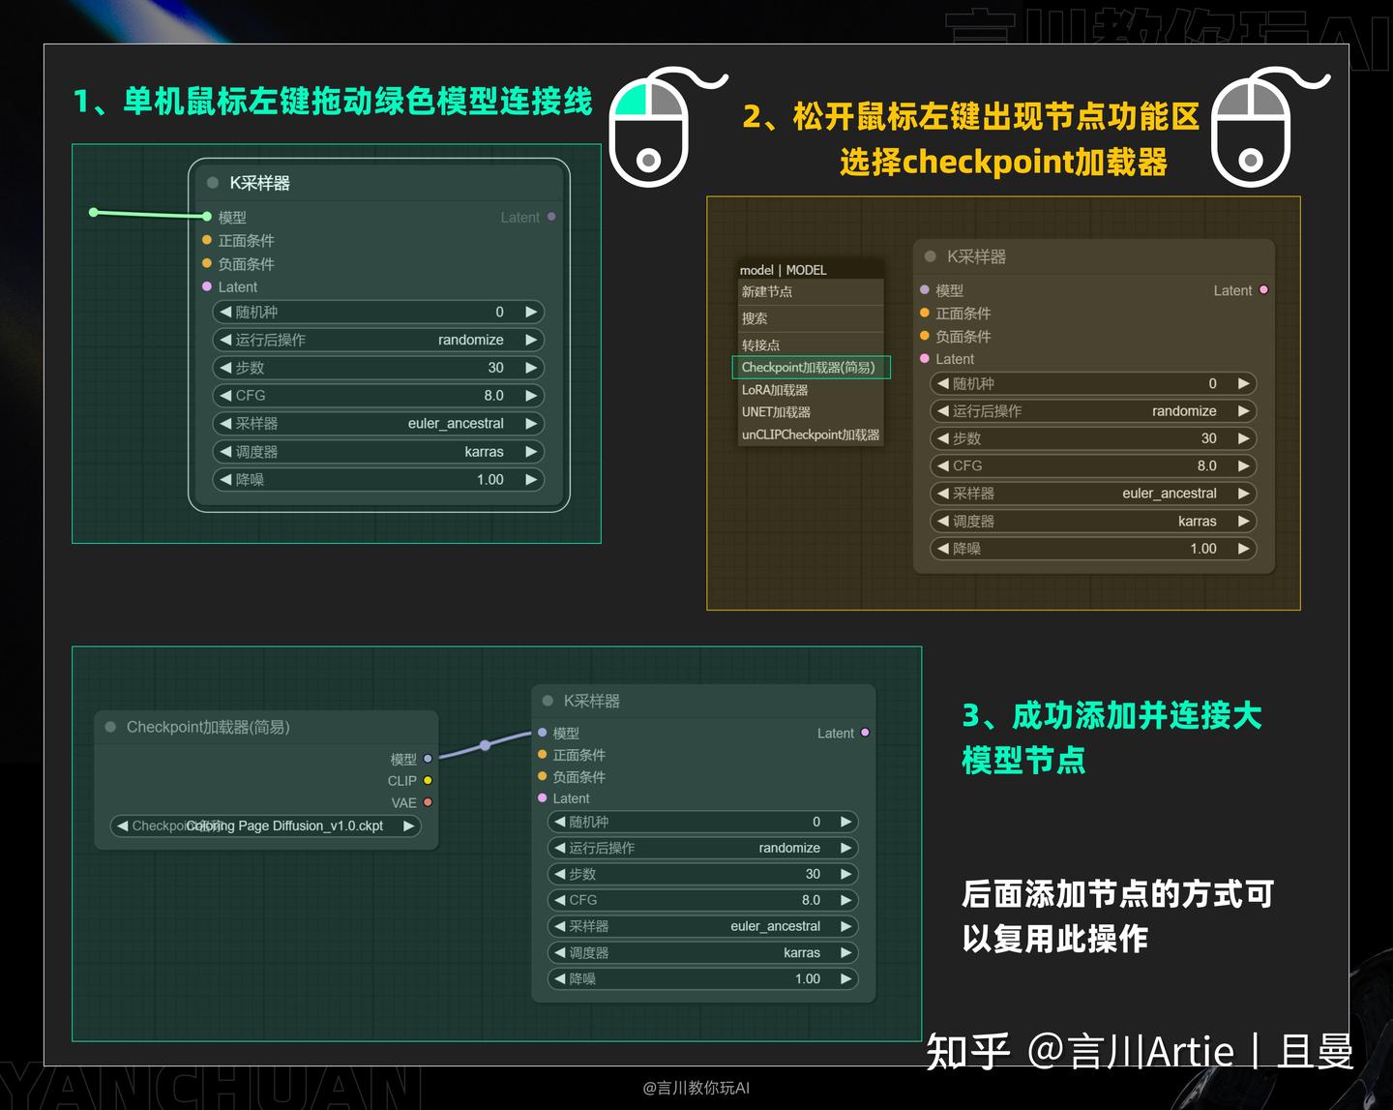Viewport: 1393px width, 1110px height.
Task: Click the 模型 input port in yellow step 2 K采样器
Action: 925,289
